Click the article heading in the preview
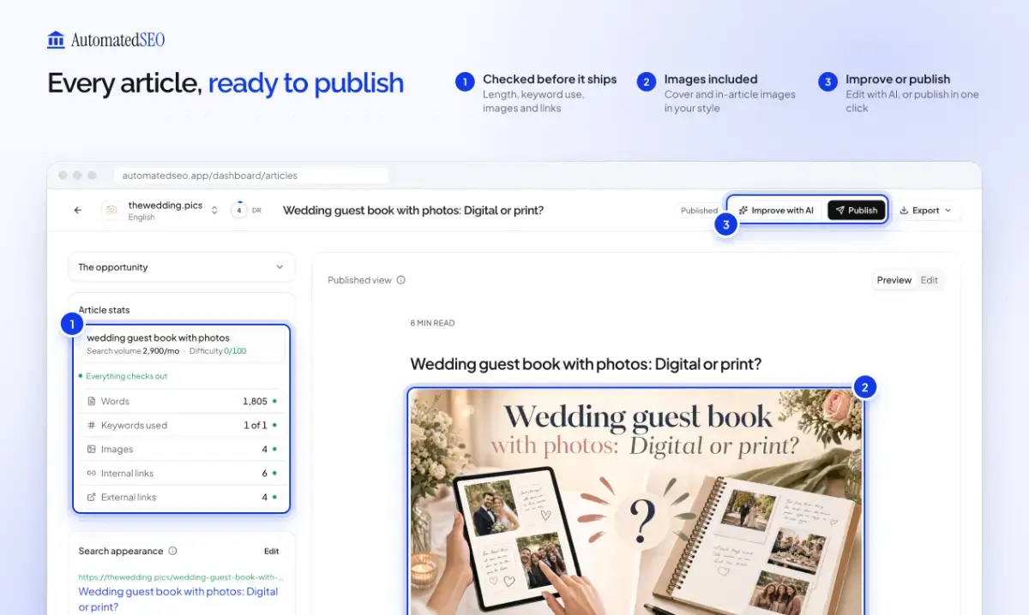 click(x=586, y=364)
